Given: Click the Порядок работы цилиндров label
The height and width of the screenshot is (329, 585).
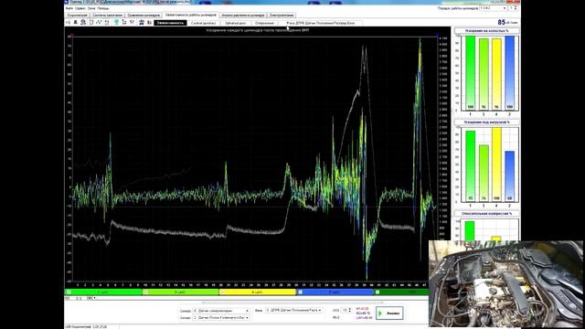Looking at the screenshot, I should tap(458, 8).
